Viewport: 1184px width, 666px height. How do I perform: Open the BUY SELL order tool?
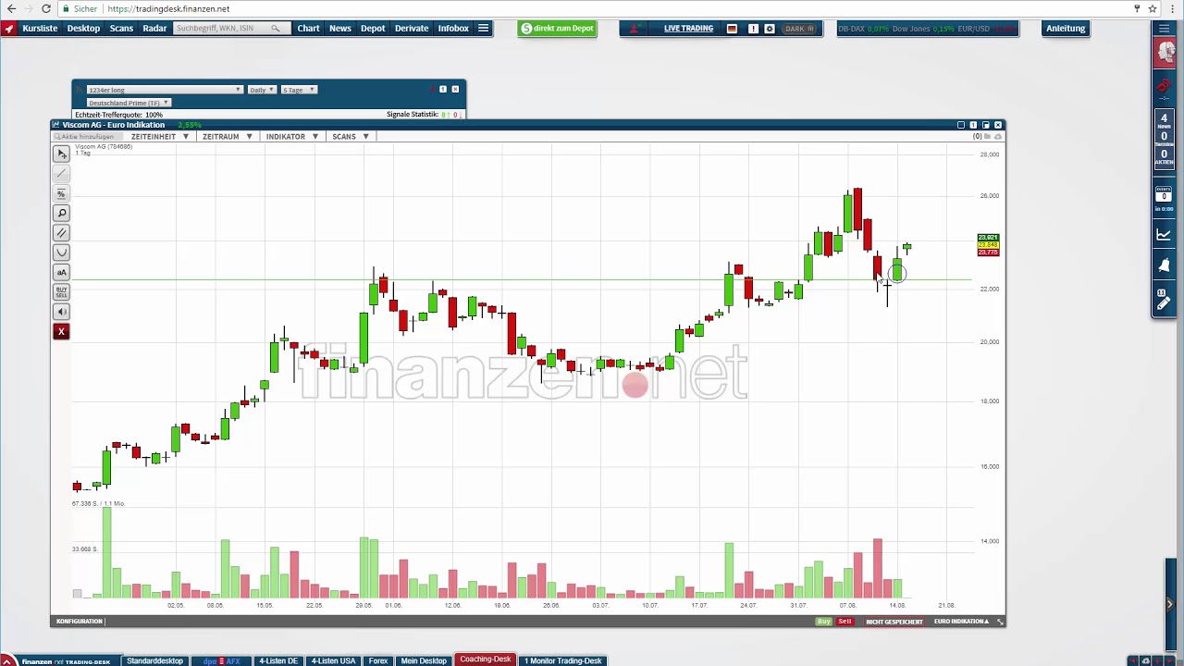click(x=61, y=291)
